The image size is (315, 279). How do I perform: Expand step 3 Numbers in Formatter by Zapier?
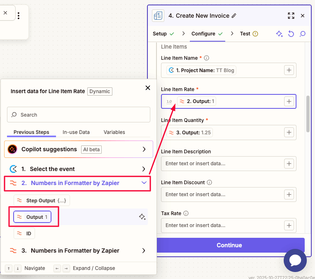pos(78,251)
